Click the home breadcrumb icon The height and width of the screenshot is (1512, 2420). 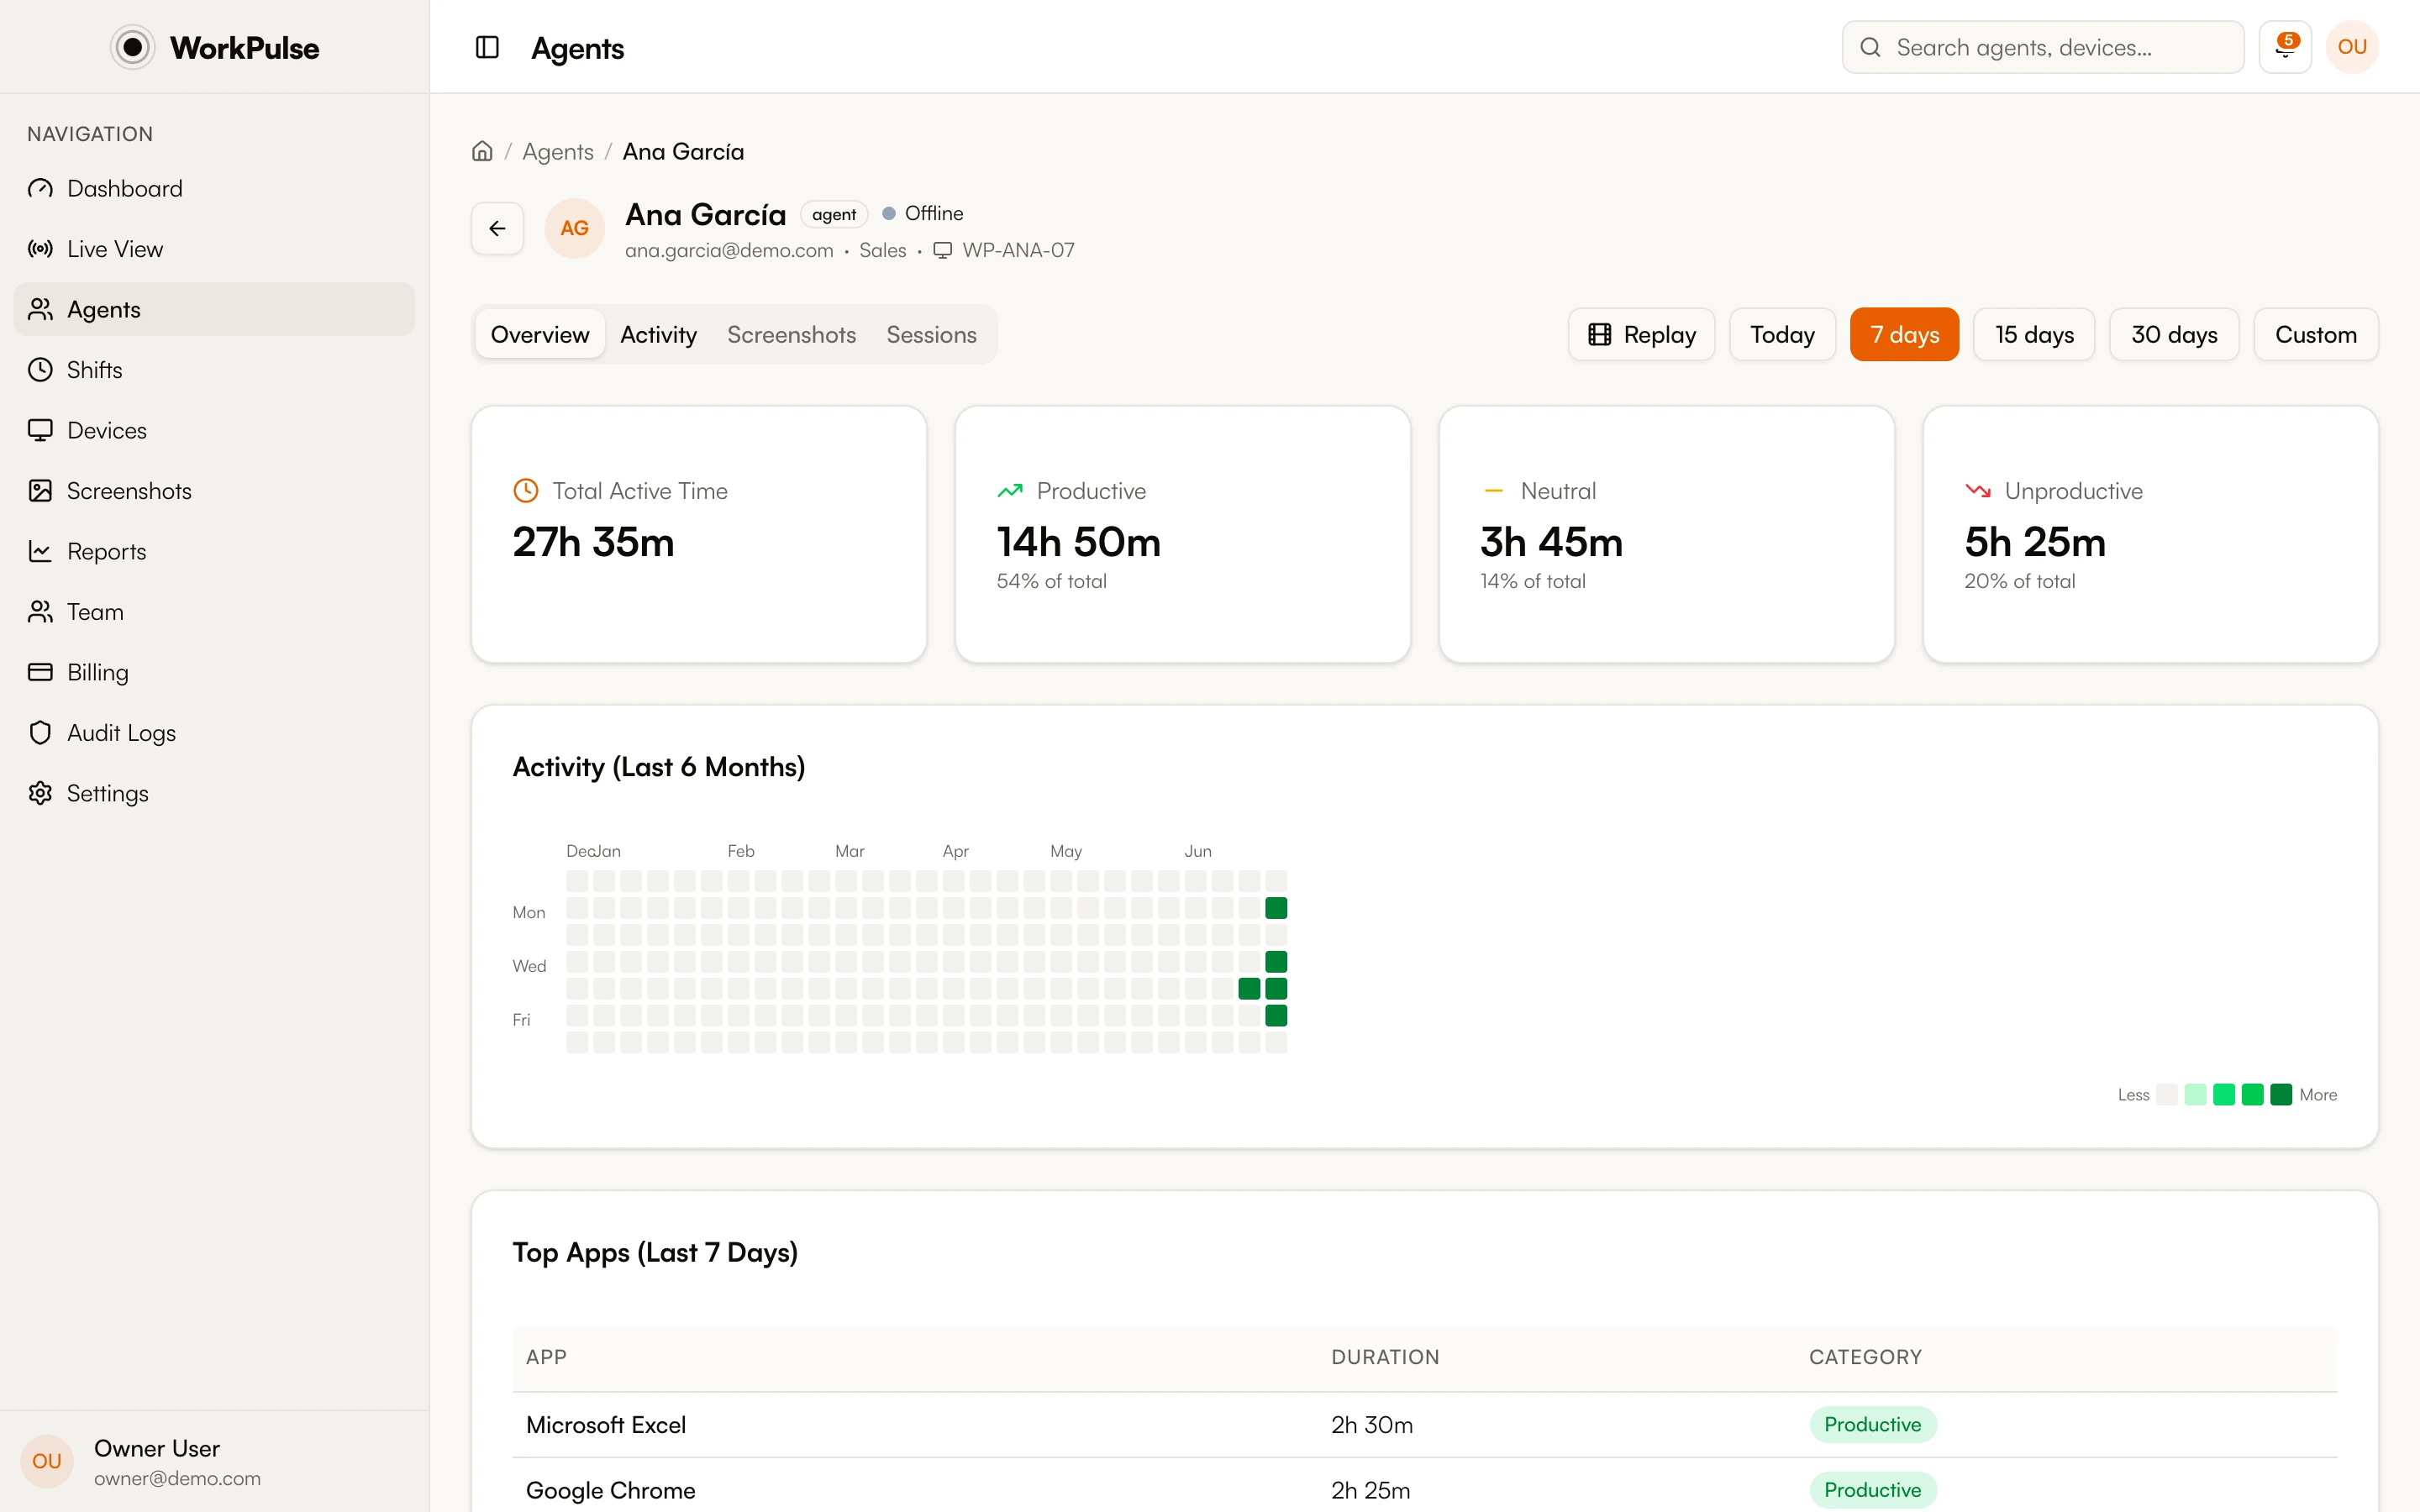coord(482,151)
